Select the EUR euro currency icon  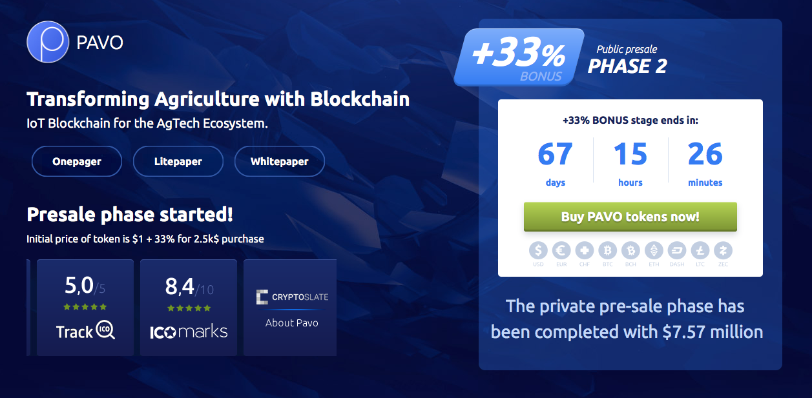(x=561, y=250)
